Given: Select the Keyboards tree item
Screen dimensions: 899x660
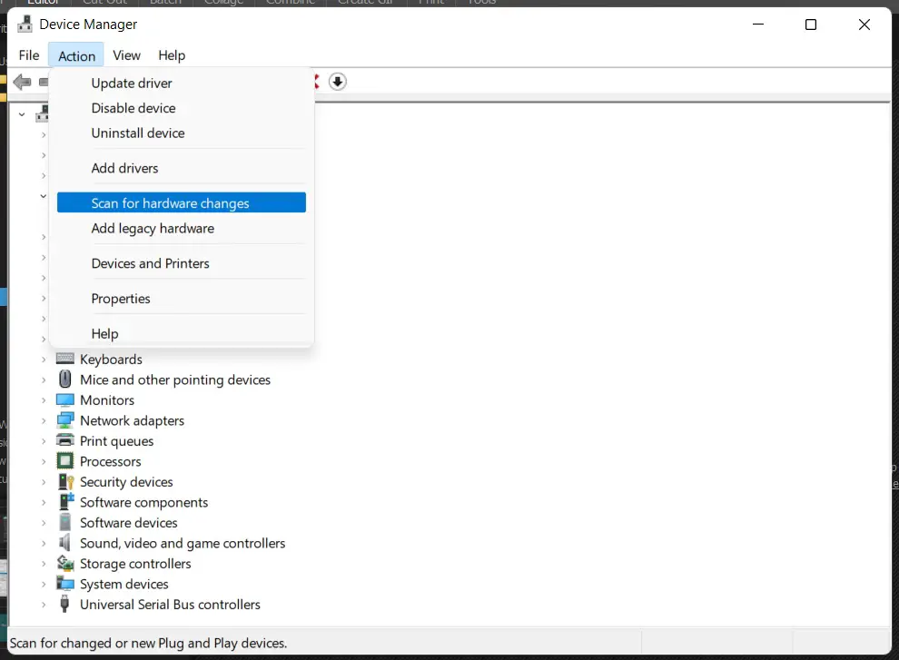Looking at the screenshot, I should 111,359.
